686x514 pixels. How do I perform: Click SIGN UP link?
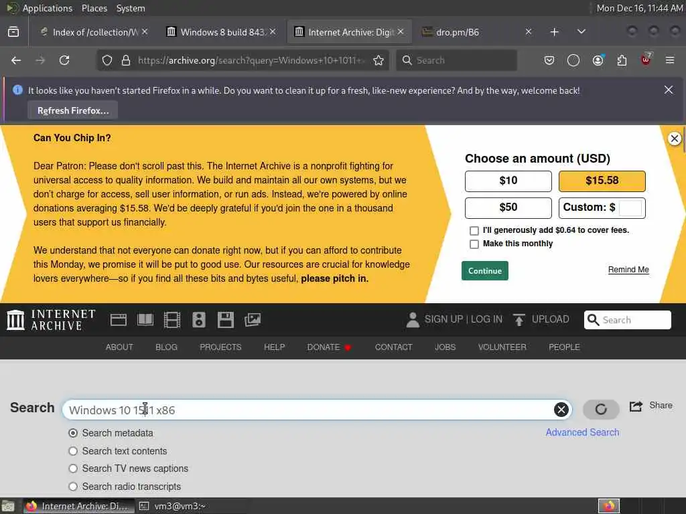coord(443,319)
